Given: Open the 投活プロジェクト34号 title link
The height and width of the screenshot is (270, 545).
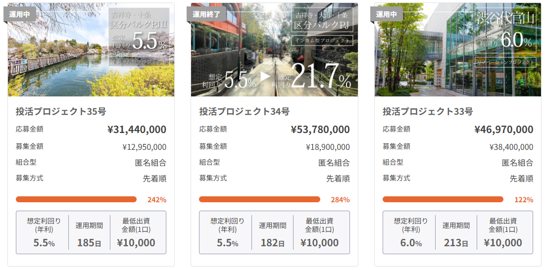Looking at the screenshot, I should tap(245, 111).
